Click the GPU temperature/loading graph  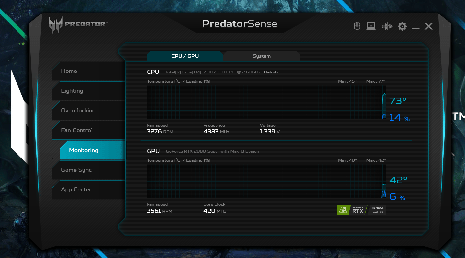point(266,181)
